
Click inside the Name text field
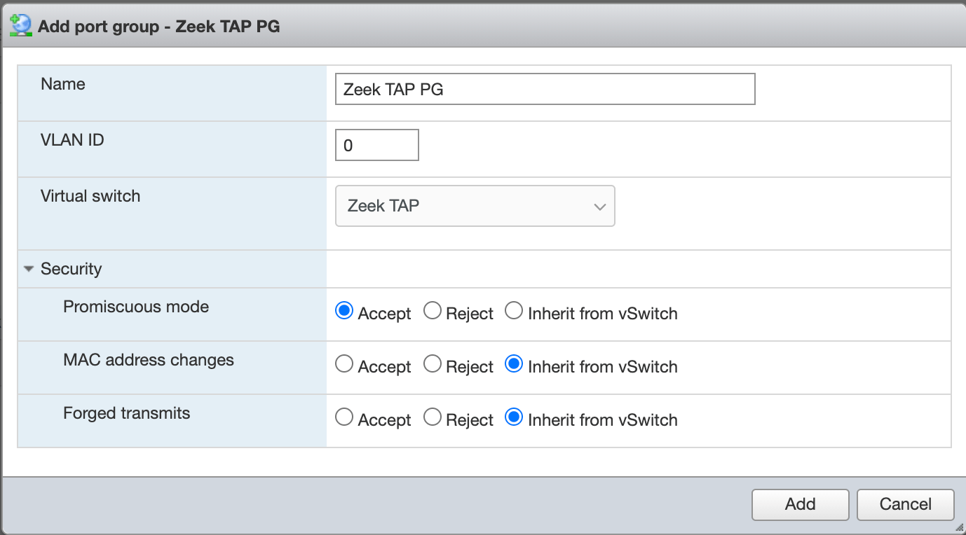pyautogui.click(x=545, y=89)
